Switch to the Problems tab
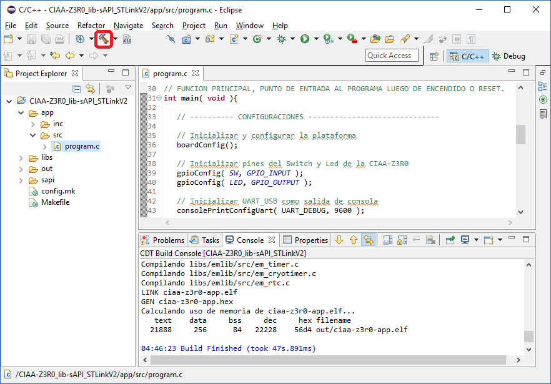 163,240
